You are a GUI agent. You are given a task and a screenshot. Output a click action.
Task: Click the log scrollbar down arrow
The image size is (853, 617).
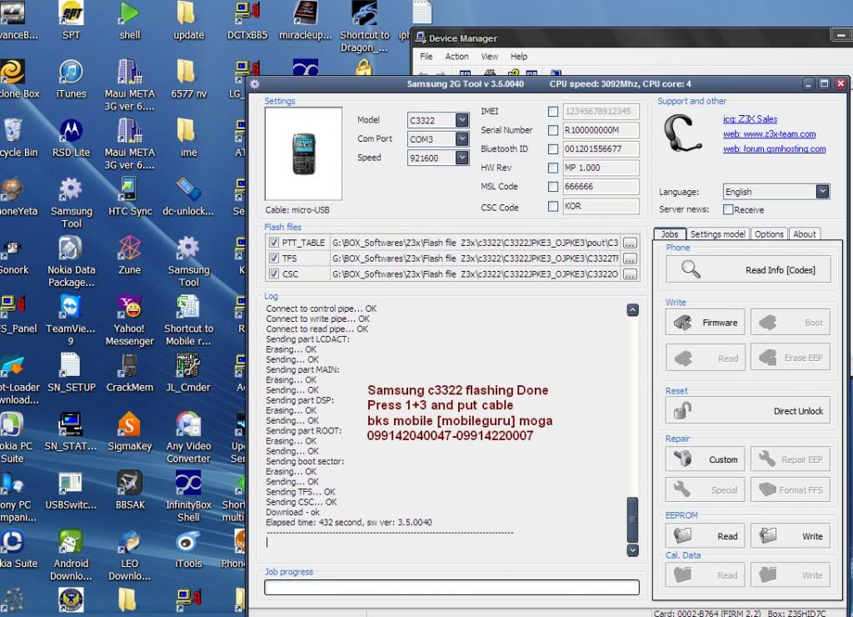[x=633, y=550]
